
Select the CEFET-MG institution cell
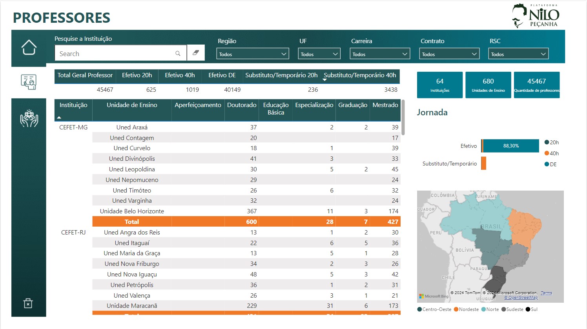pos(73,127)
